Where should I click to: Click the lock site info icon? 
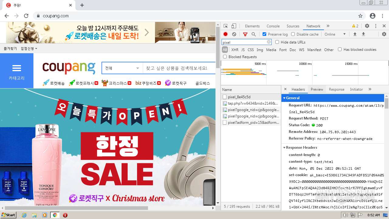38,16
